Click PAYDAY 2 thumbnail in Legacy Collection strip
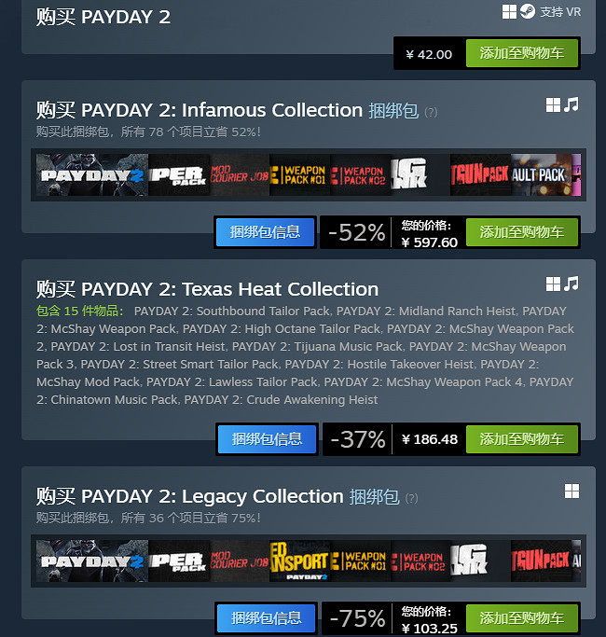Viewport: 606px width, 637px height. tap(92, 561)
